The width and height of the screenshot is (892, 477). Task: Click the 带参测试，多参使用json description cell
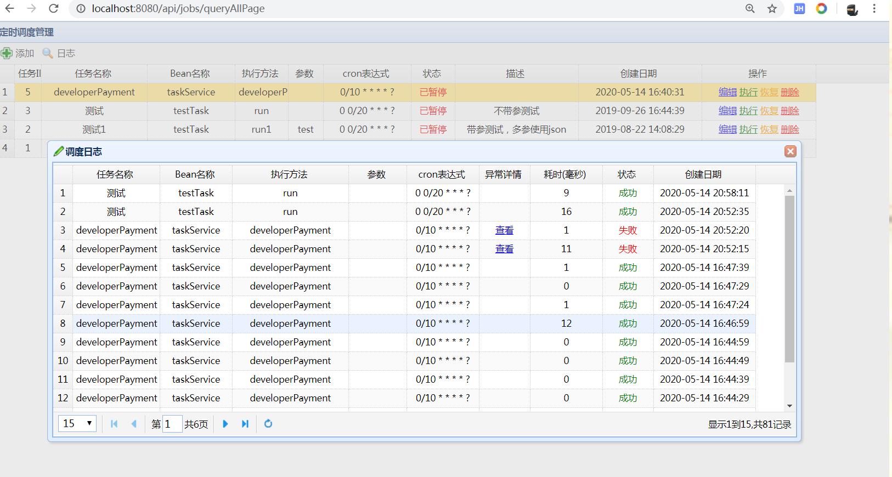point(516,129)
